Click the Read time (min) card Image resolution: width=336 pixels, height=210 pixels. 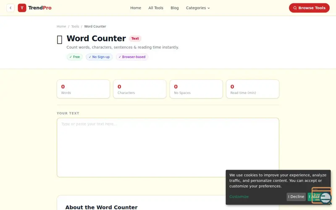pos(253,89)
